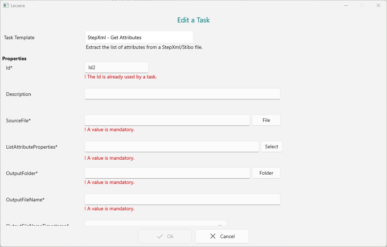Focus the OutputFileName text field

(182, 199)
